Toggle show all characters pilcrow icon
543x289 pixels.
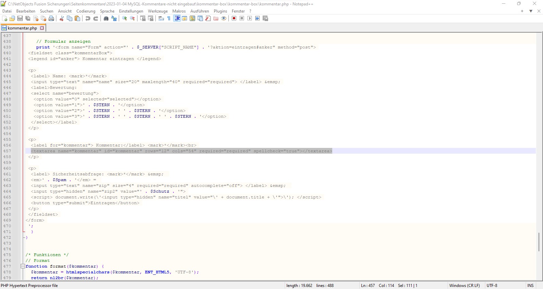click(x=169, y=18)
